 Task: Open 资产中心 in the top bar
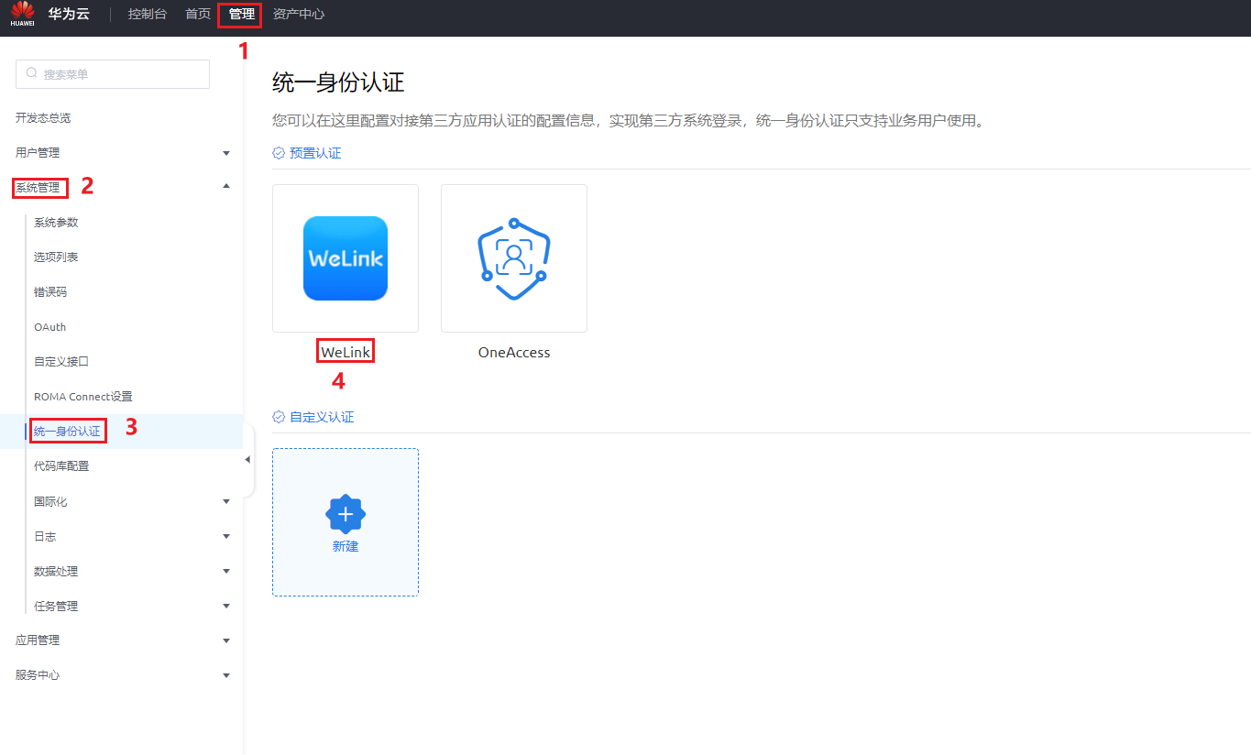point(299,15)
